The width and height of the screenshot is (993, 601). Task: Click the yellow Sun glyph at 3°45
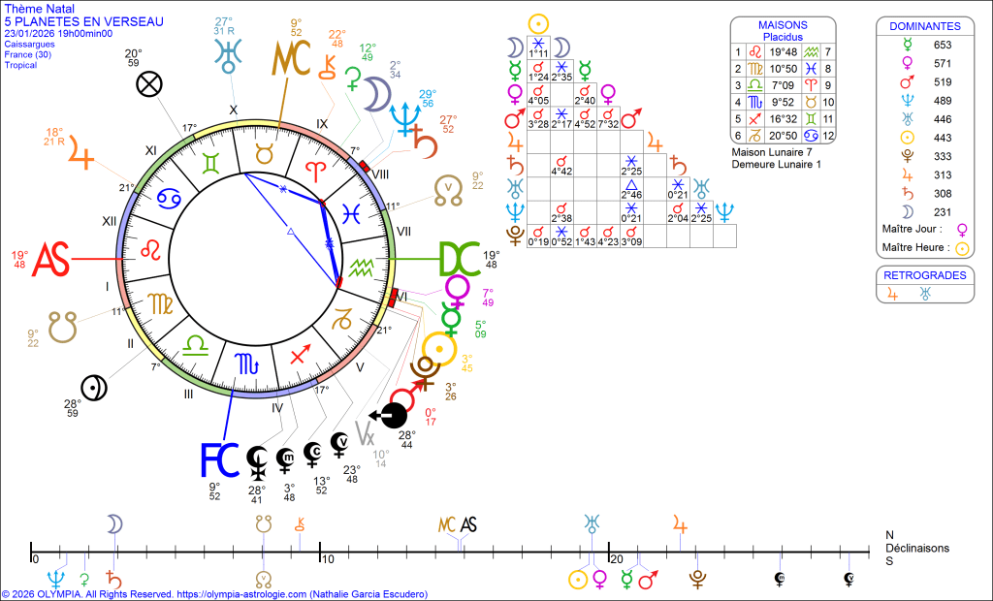click(x=441, y=350)
